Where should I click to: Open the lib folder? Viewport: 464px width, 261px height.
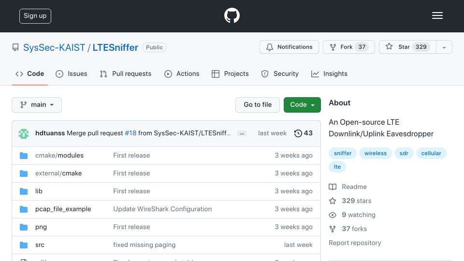pyautogui.click(x=39, y=191)
